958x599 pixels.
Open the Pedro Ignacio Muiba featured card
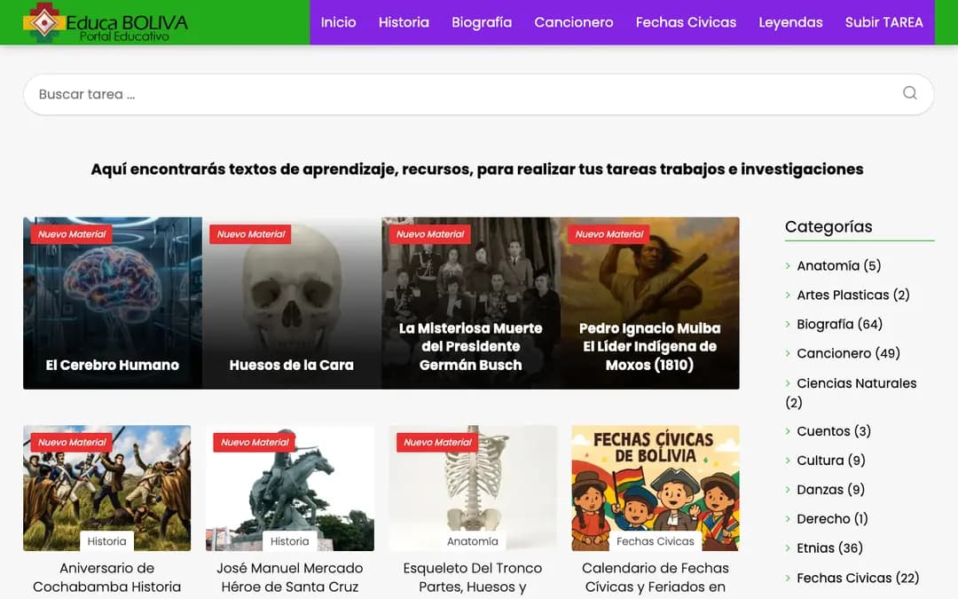pyautogui.click(x=649, y=303)
